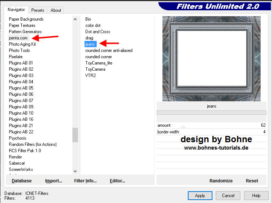Screen dimensions: 272x203
Task: Select Plugins AB 05 category
Action: (21, 88)
